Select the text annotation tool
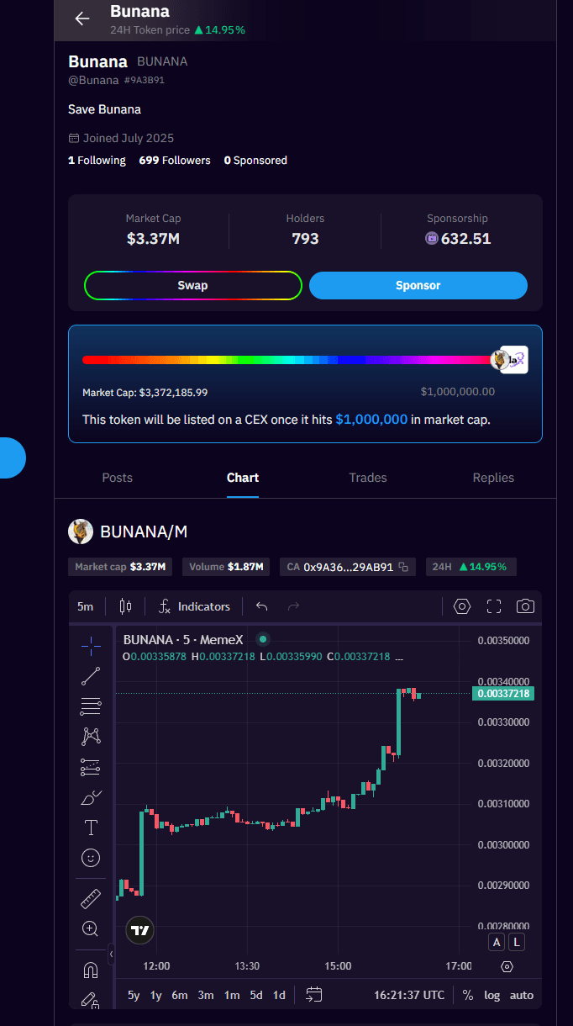 click(x=91, y=828)
